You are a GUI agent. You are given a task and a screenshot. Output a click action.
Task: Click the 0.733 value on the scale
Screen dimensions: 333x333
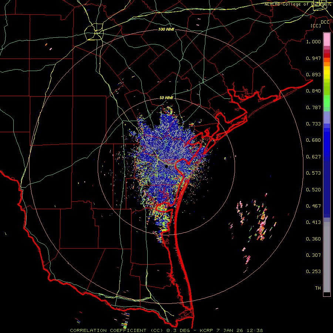pos(313,124)
